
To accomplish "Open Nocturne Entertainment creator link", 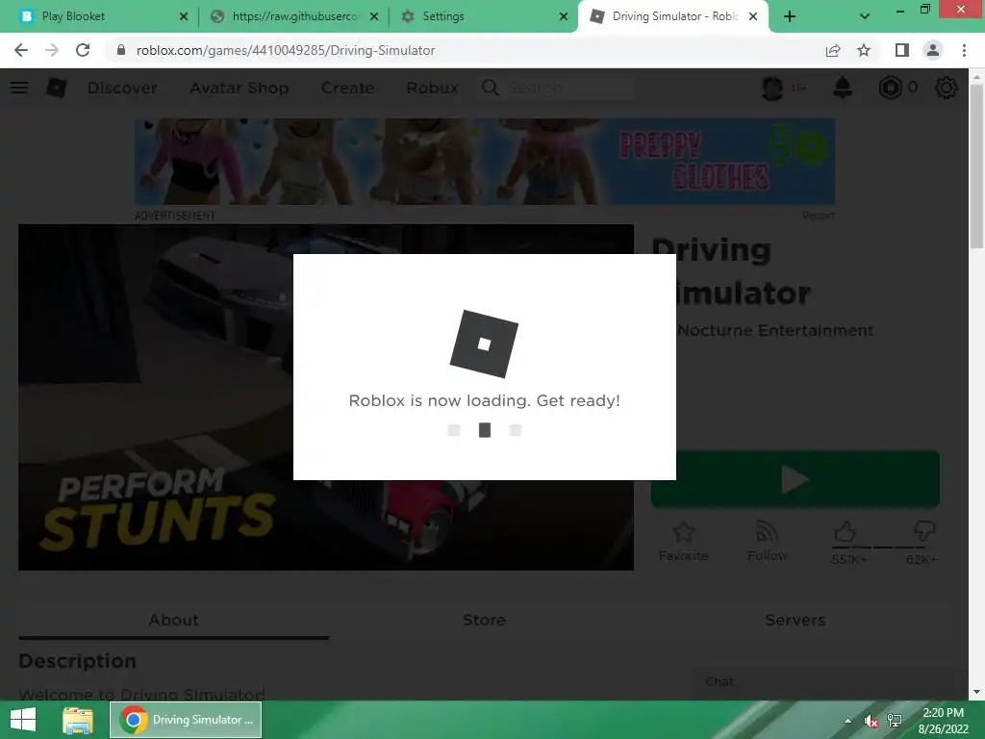I will (x=775, y=331).
